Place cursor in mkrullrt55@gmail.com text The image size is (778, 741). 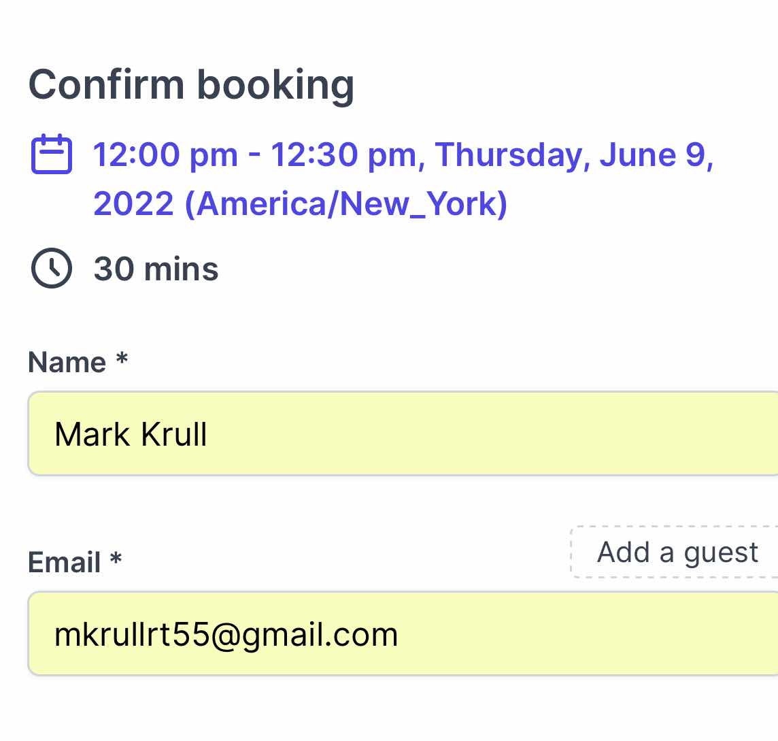pos(226,635)
